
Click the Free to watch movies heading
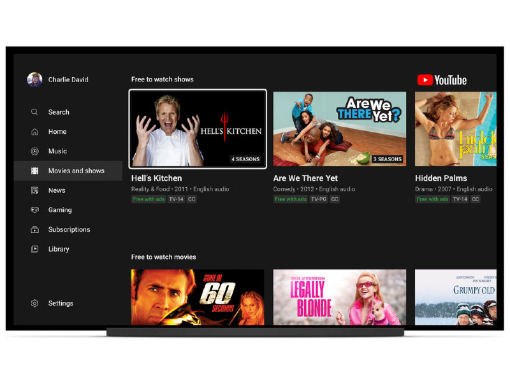coord(164,257)
